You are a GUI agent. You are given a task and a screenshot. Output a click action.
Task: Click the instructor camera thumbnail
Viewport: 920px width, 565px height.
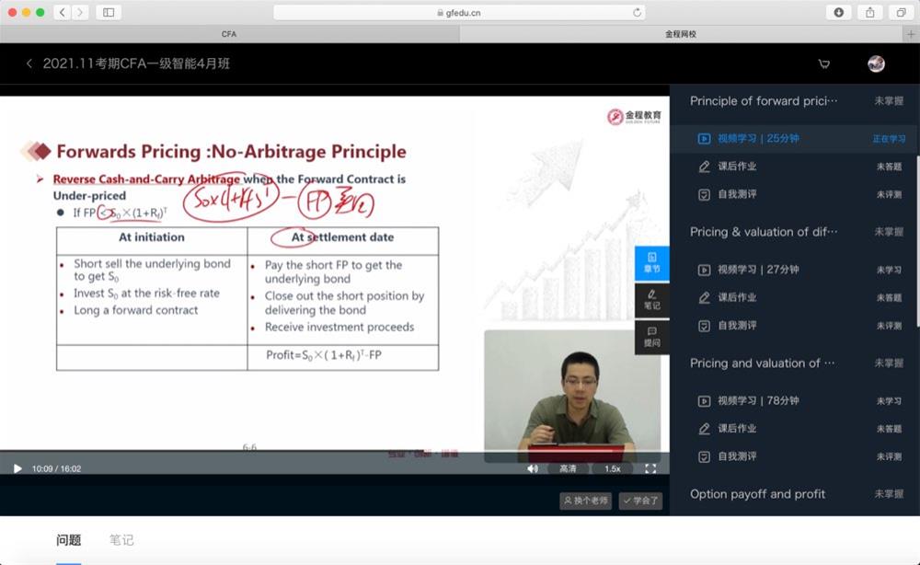point(572,396)
